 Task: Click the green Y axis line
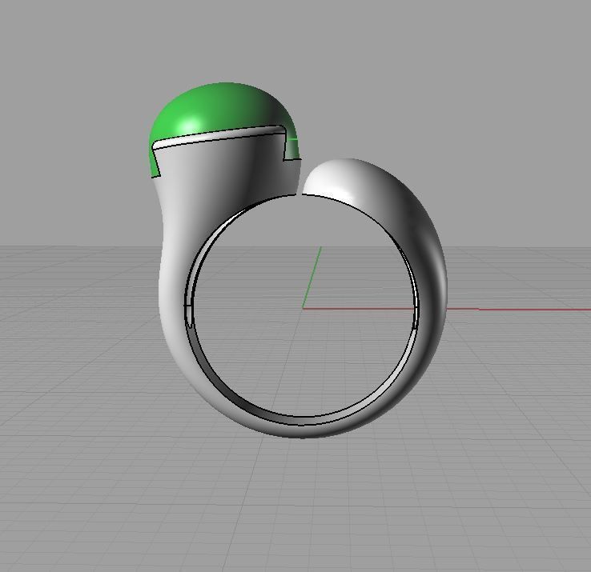pyautogui.click(x=312, y=278)
